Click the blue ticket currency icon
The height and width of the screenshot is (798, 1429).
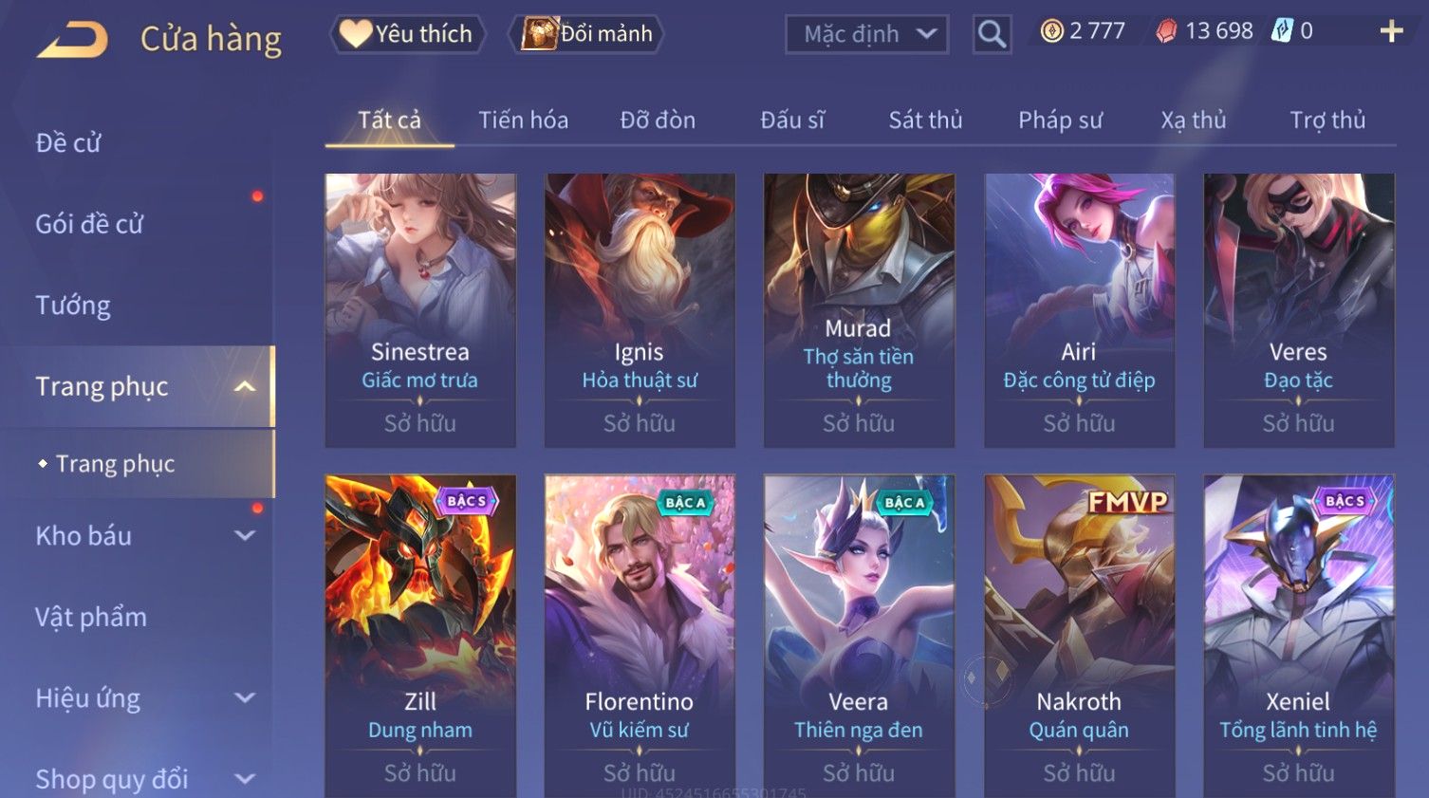[1282, 31]
